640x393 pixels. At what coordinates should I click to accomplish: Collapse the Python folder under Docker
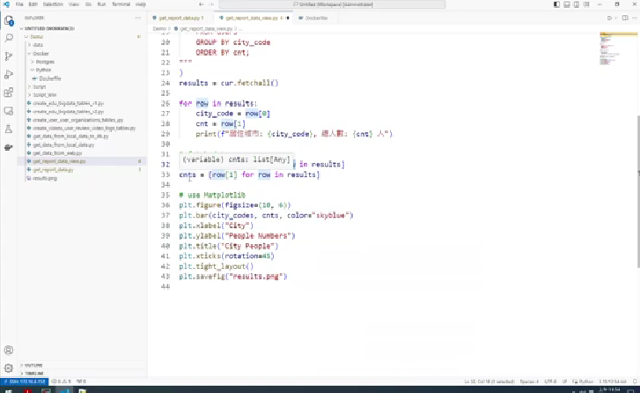click(x=43, y=70)
